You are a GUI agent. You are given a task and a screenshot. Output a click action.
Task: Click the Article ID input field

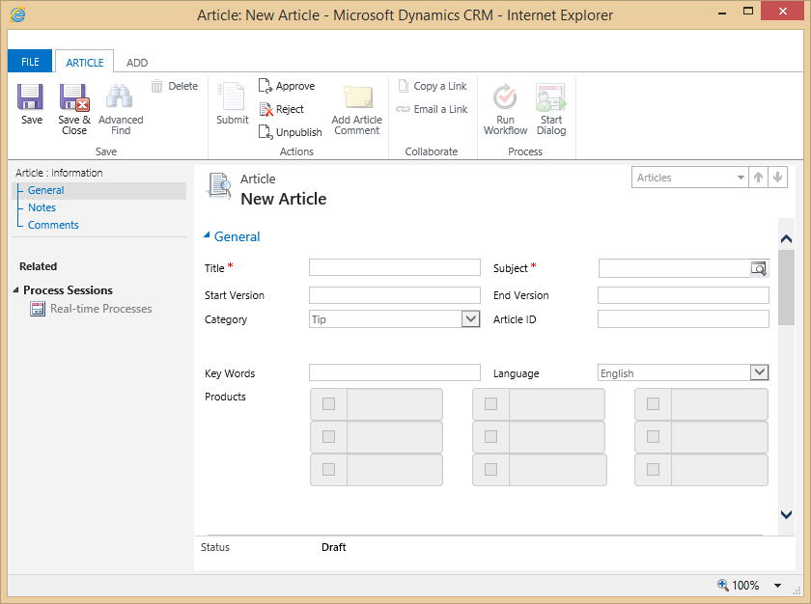click(x=684, y=318)
